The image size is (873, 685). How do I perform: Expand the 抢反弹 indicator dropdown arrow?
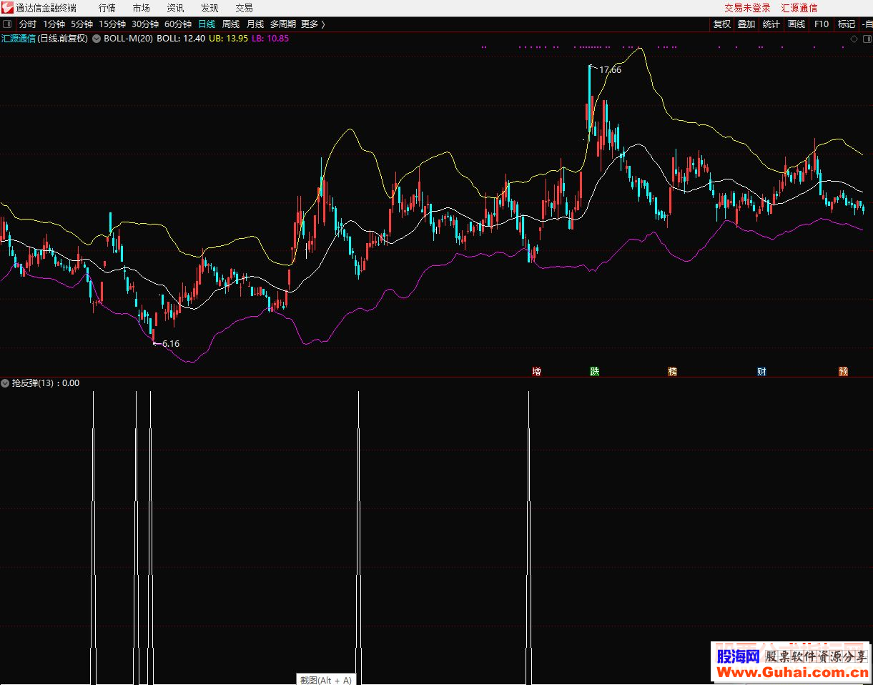[x=6, y=383]
